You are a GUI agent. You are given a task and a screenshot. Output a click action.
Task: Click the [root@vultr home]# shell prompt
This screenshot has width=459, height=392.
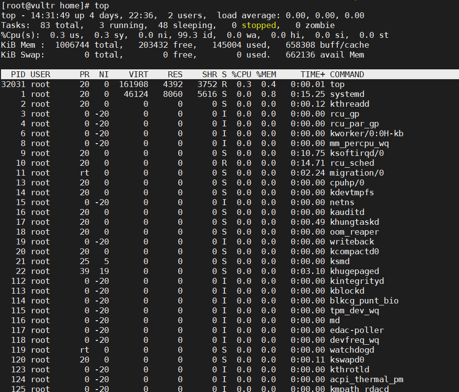point(46,5)
